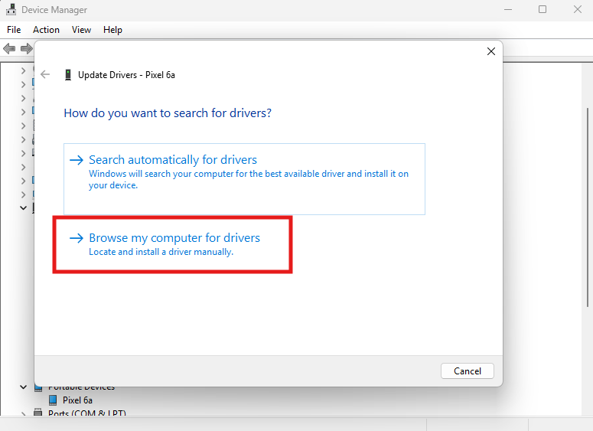Collapse the Portable Devices tree node
The height and width of the screenshot is (431, 593).
(x=23, y=387)
